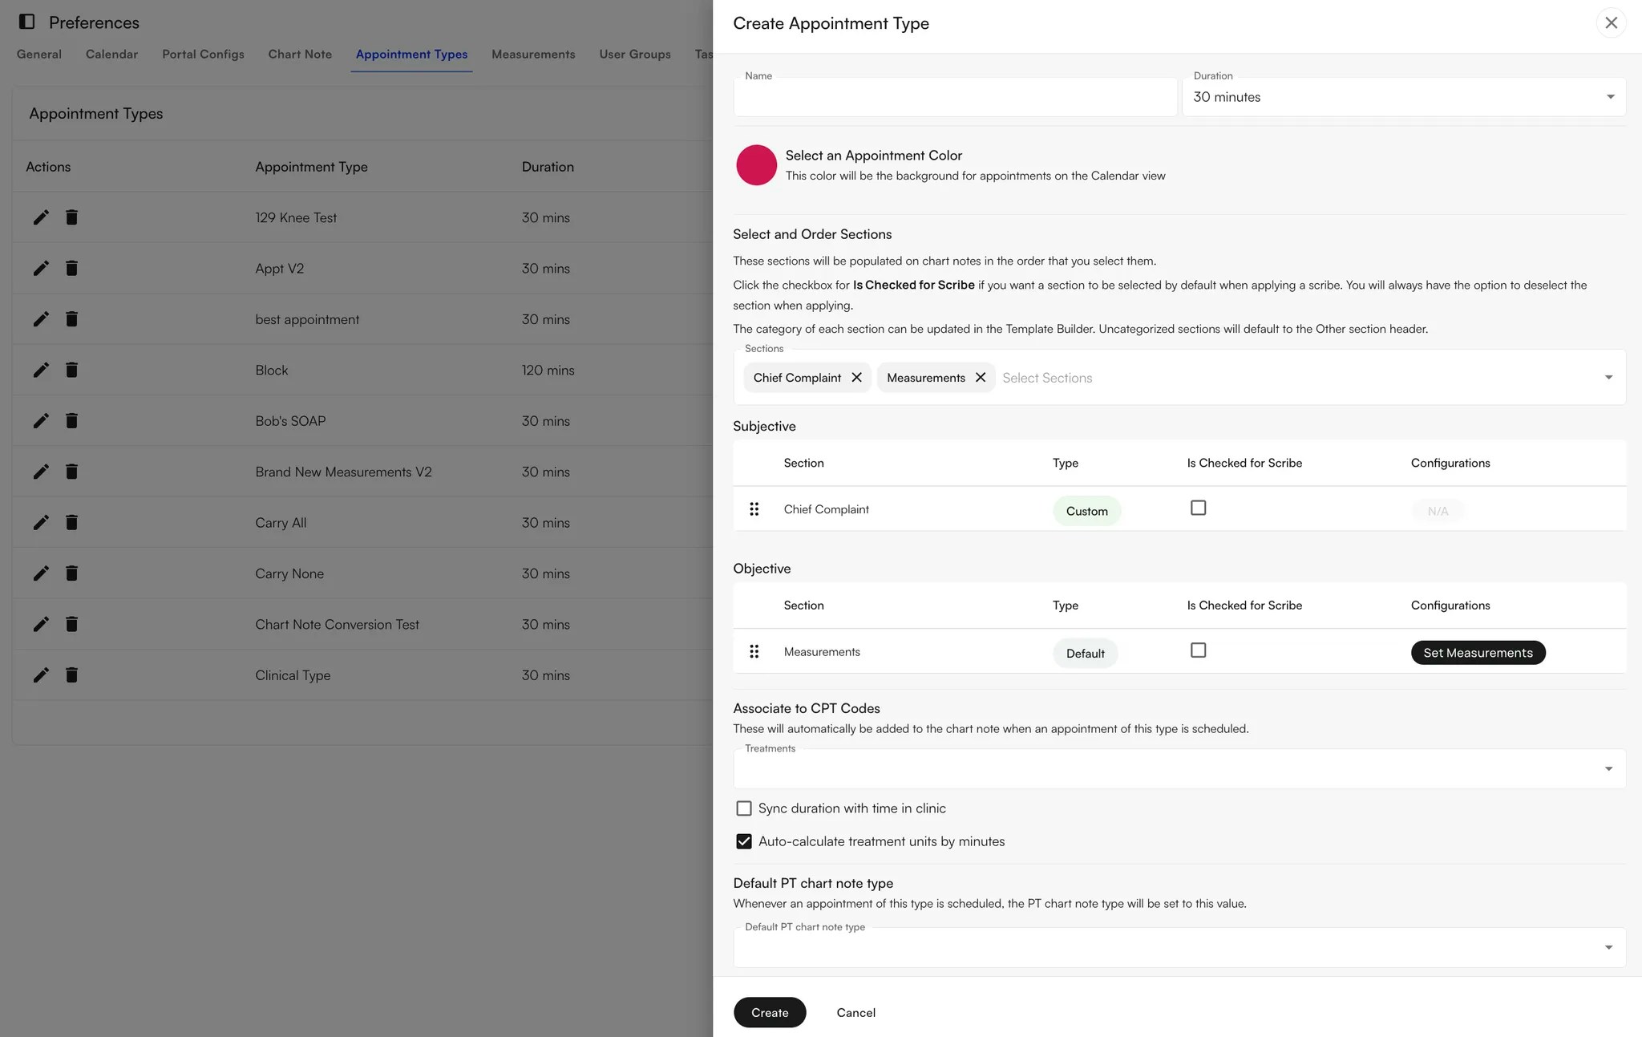This screenshot has height=1037, width=1642.
Task: Enable Sync duration with time in clinic
Action: [744, 808]
